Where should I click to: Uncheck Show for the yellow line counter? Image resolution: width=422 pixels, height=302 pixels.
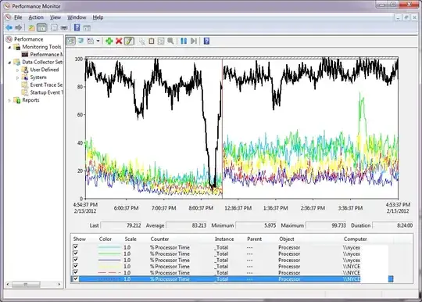(76, 266)
